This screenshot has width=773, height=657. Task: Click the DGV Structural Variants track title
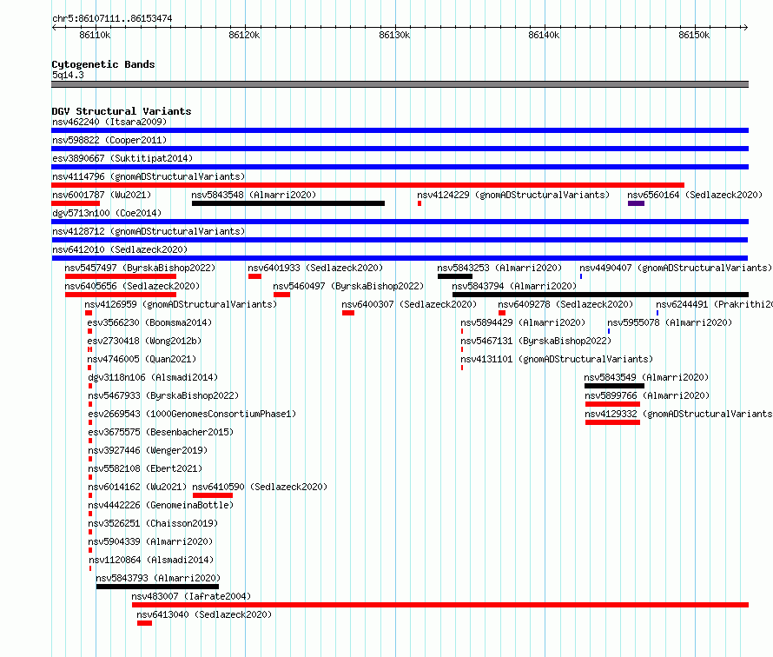122,111
